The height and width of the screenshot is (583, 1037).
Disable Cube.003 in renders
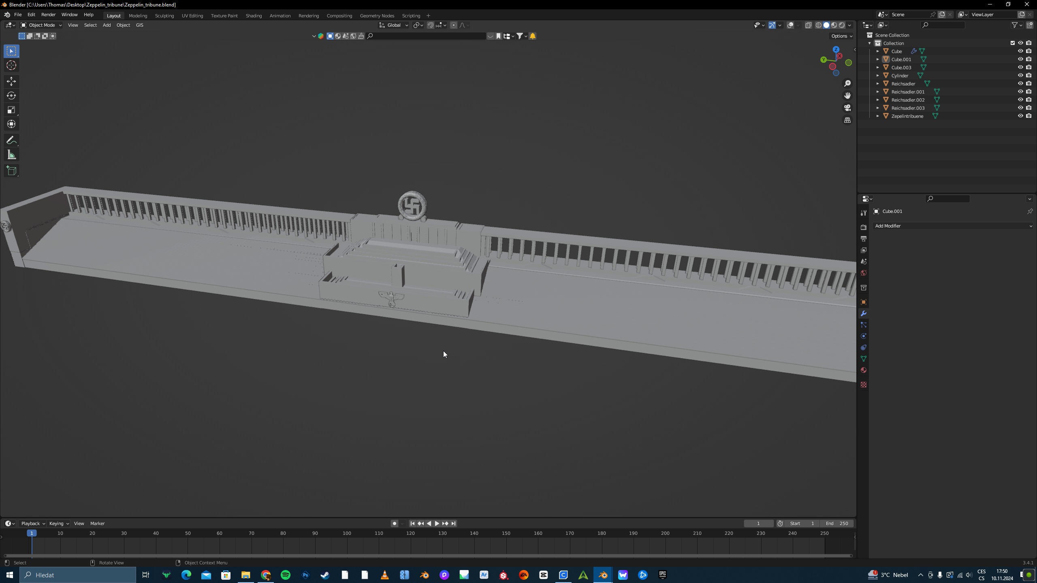pyautogui.click(x=1028, y=67)
